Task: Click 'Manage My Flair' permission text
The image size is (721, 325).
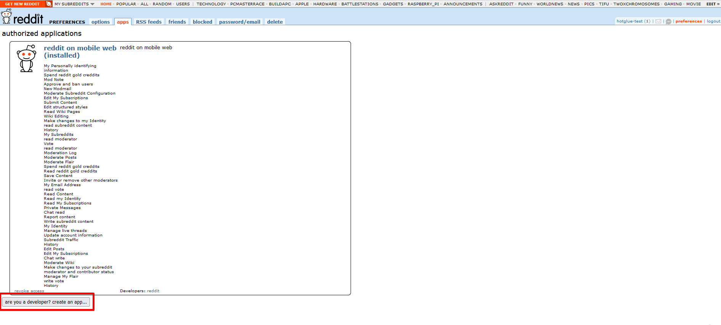Action: (61, 277)
